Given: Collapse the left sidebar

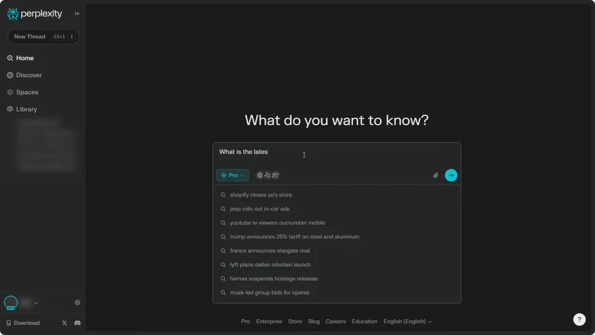Looking at the screenshot, I should coord(77,14).
